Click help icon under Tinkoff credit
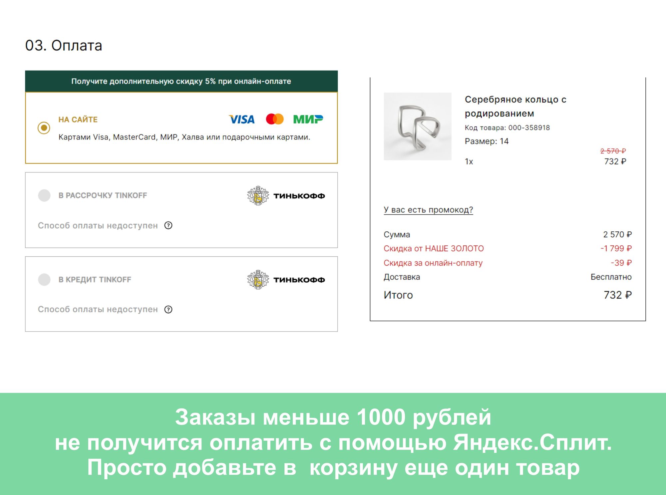Viewport: 666px width, 495px height. point(168,310)
